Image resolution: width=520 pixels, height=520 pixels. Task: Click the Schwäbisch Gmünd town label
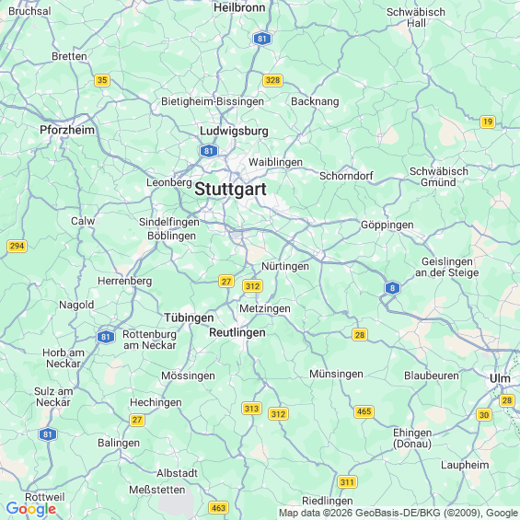(439, 177)
